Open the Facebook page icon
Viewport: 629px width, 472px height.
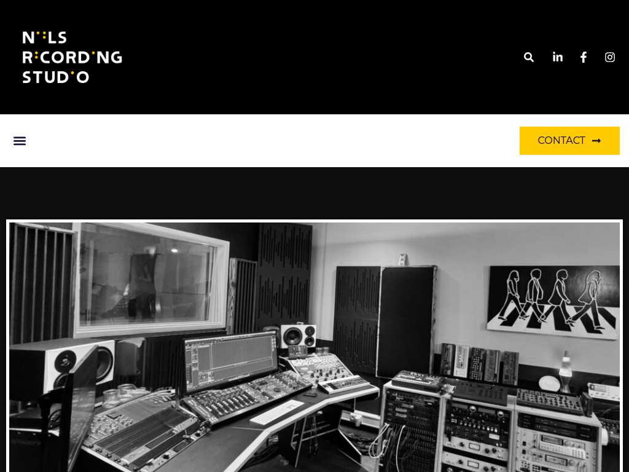click(584, 57)
